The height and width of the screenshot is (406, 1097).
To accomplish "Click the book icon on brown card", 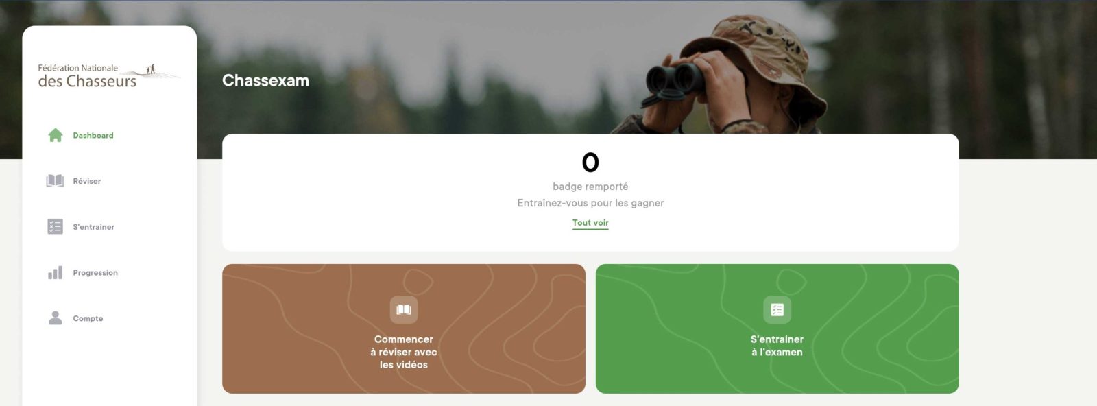I will (404, 310).
